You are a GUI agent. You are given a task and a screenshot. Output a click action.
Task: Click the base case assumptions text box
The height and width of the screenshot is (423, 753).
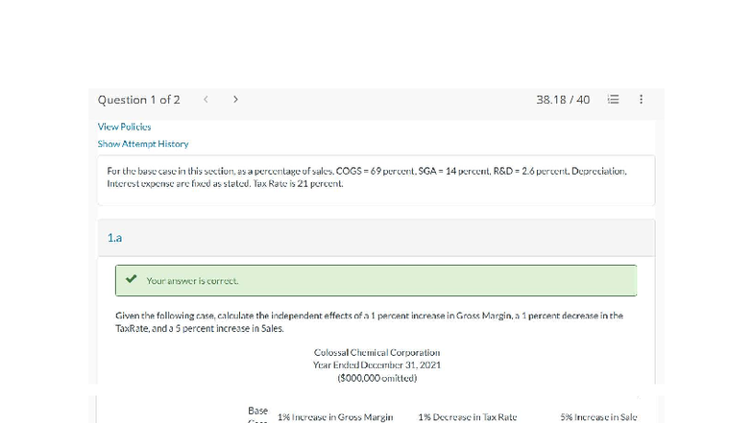[x=376, y=176]
